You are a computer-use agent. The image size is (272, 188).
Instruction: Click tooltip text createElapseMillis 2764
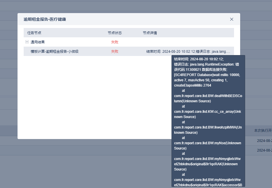point(193,85)
